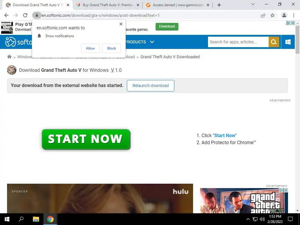
Task: Go back using the browser back arrow
Action: pos(6,15)
